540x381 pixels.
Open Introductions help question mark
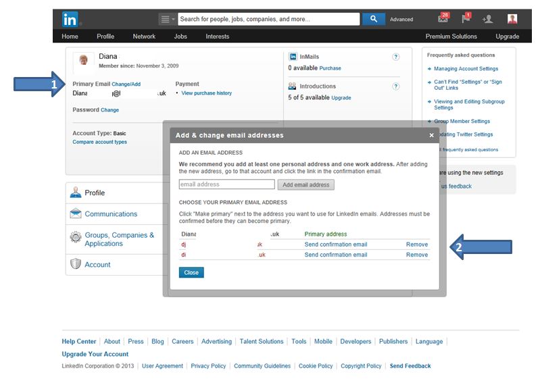point(396,86)
